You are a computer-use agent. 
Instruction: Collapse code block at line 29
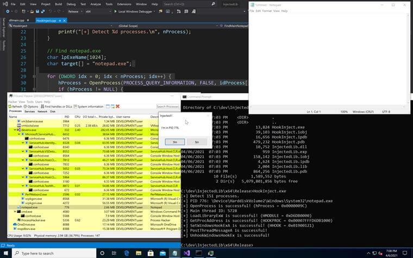[34, 77]
